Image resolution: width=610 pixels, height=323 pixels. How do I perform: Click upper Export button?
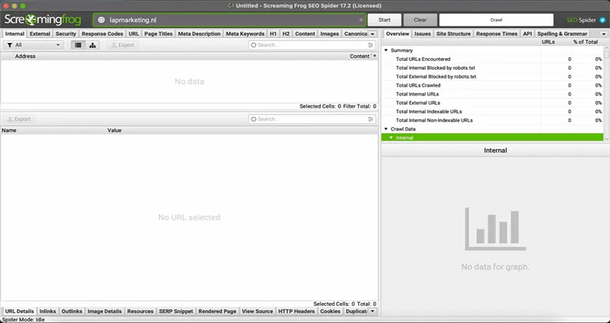(x=123, y=45)
